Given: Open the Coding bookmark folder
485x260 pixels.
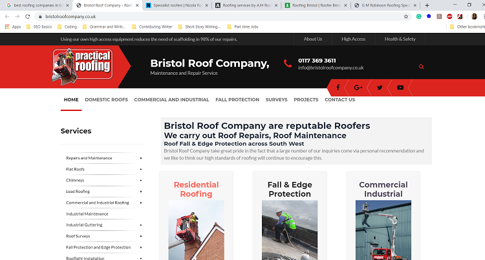Looking at the screenshot, I should [x=67, y=27].
